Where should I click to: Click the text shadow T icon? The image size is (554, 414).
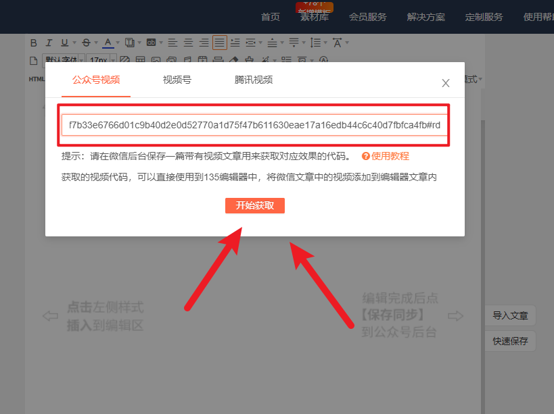[x=130, y=43]
